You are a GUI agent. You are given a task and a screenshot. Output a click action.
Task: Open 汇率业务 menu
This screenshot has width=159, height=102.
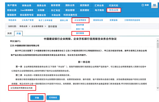[x=99, y=5]
